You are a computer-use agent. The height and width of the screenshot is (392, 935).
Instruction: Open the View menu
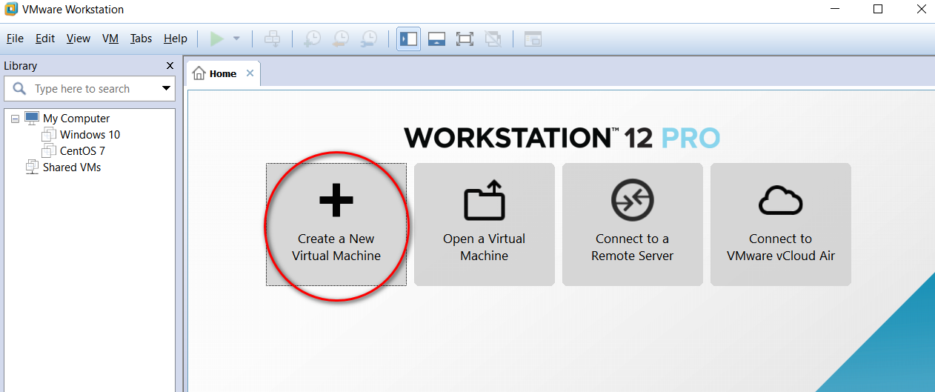point(79,39)
